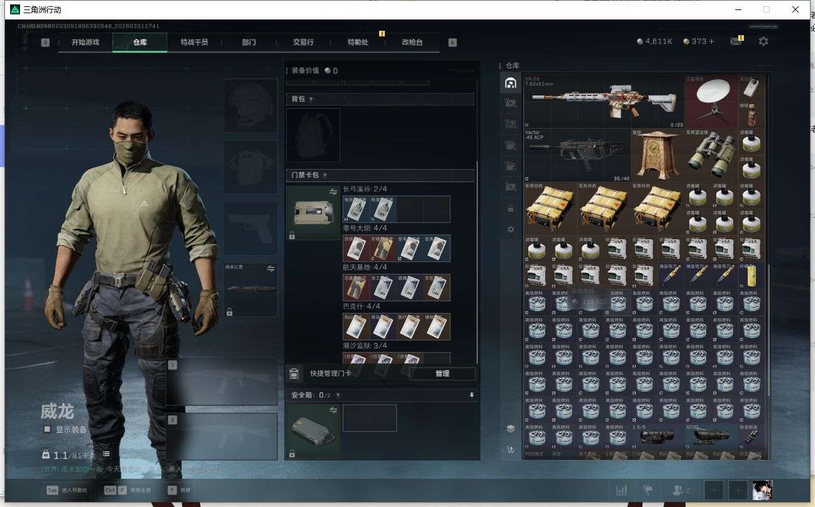Viewport: 815px width, 507px height.
Task: Click the left tab-scroll arrow icon
Action: 45,43
